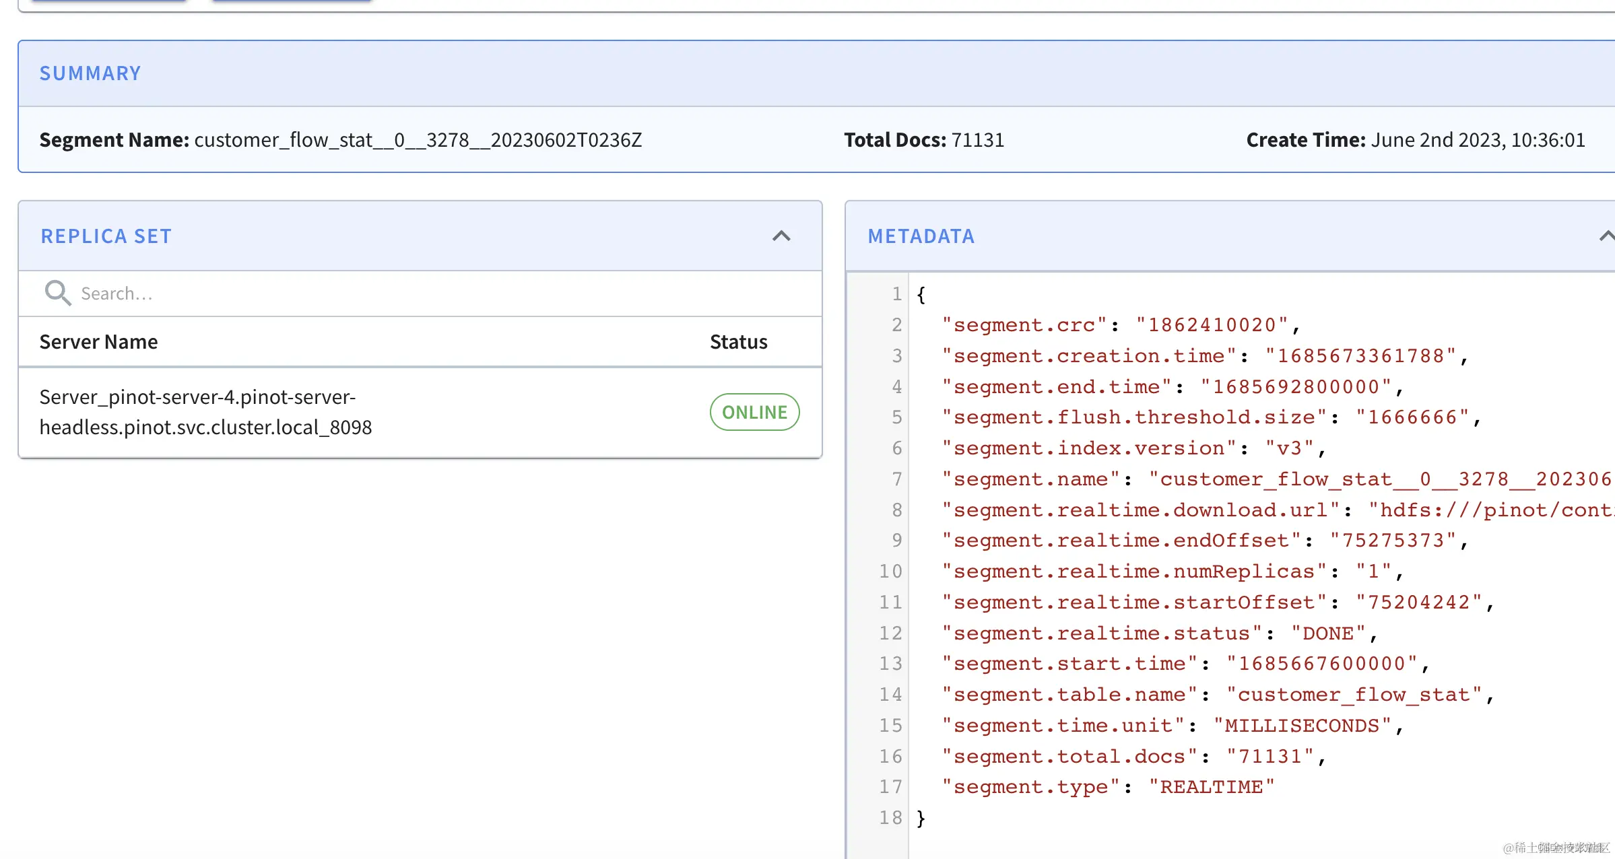Viewport: 1615px width, 859px height.
Task: Click the Create Time June 2nd value
Action: coord(1478,140)
